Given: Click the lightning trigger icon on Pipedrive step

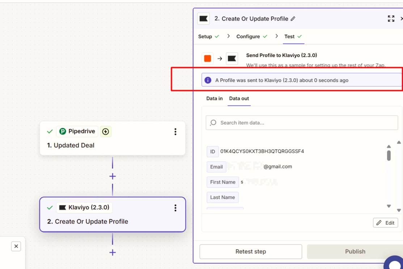Looking at the screenshot, I should (106, 132).
